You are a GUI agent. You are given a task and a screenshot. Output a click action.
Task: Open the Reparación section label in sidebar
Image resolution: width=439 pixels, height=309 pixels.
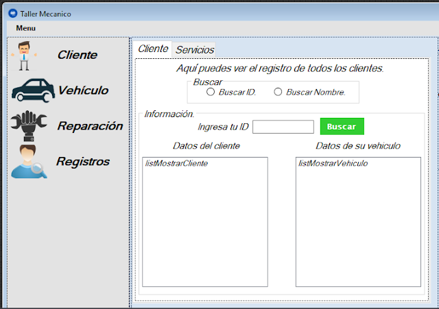(x=90, y=126)
